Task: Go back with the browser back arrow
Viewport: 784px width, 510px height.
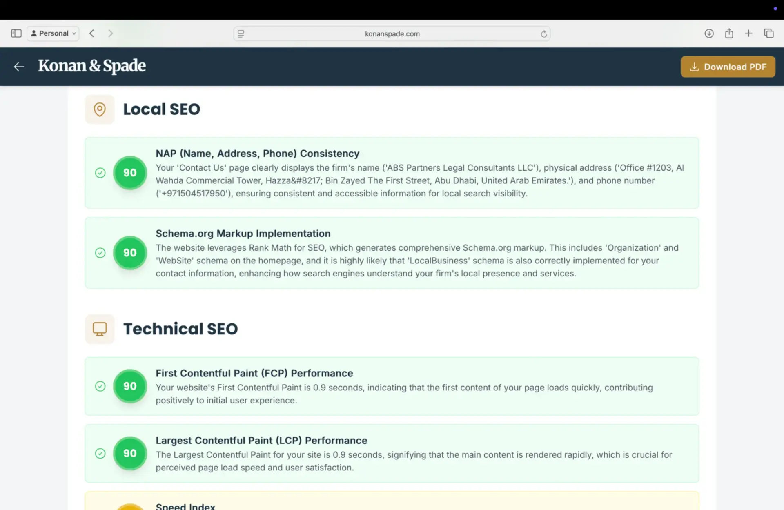Action: point(92,33)
